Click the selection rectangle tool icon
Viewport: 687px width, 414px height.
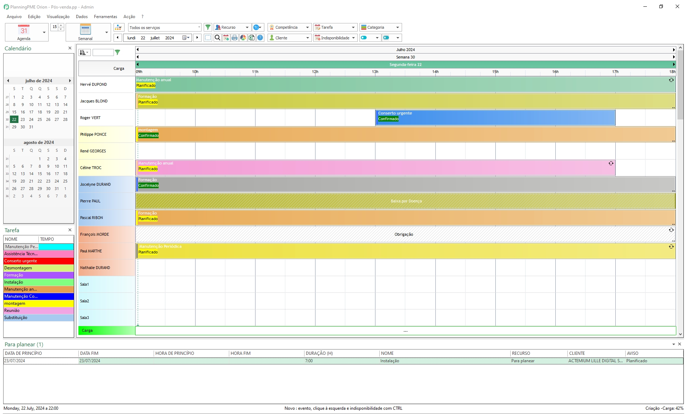208,38
